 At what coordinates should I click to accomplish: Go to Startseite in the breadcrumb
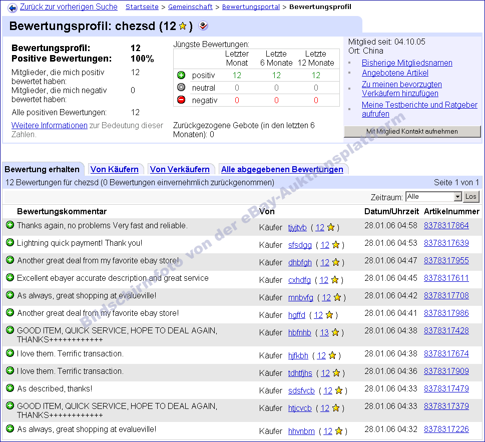tap(142, 7)
